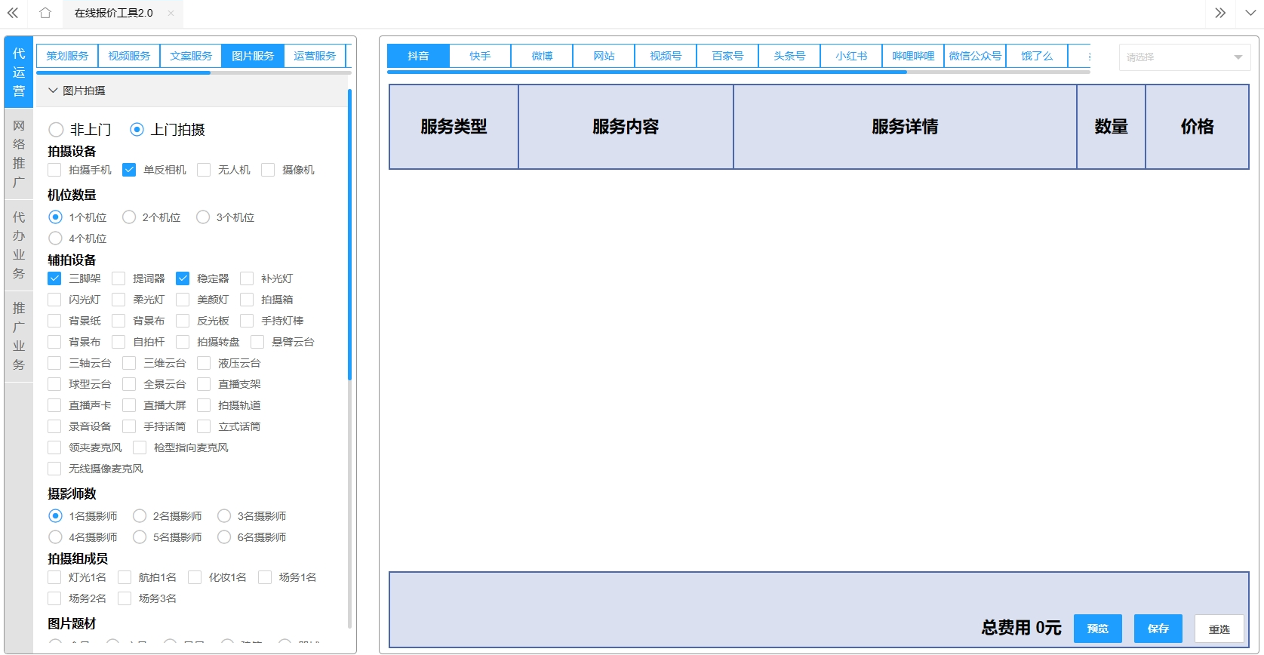Image resolution: width=1264 pixels, height=655 pixels.
Task: Select 2名摄影师 radio option
Action: click(140, 516)
